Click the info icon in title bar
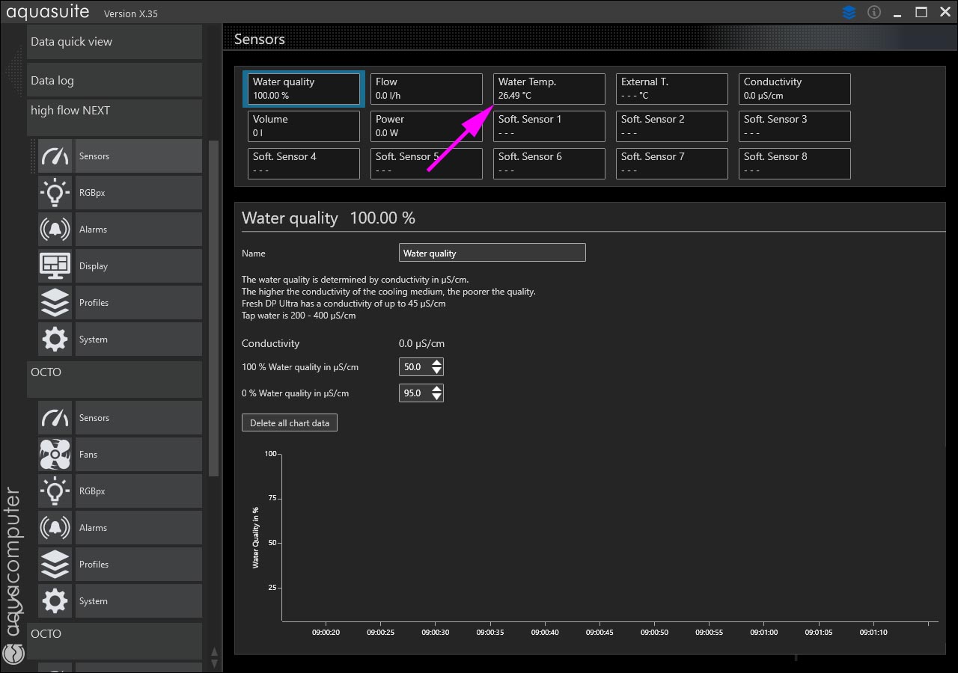 coord(873,13)
